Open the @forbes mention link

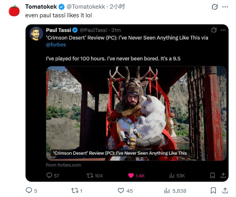click(x=56, y=45)
